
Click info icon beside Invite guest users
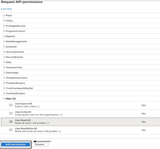pos(61,115)
